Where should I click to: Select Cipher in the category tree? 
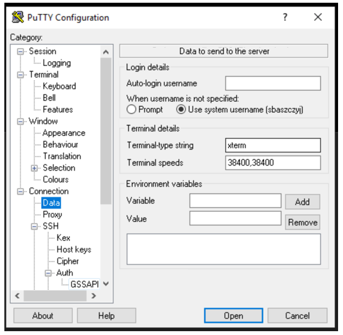[x=68, y=261]
